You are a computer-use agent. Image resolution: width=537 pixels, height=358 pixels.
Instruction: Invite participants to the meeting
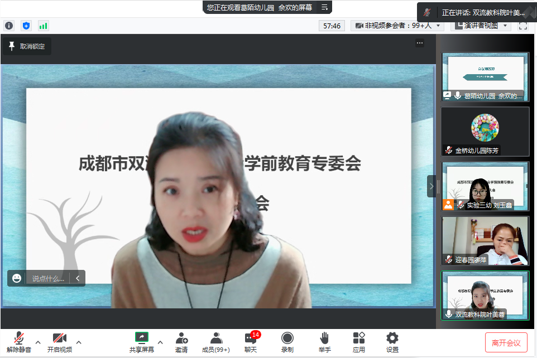click(x=181, y=342)
